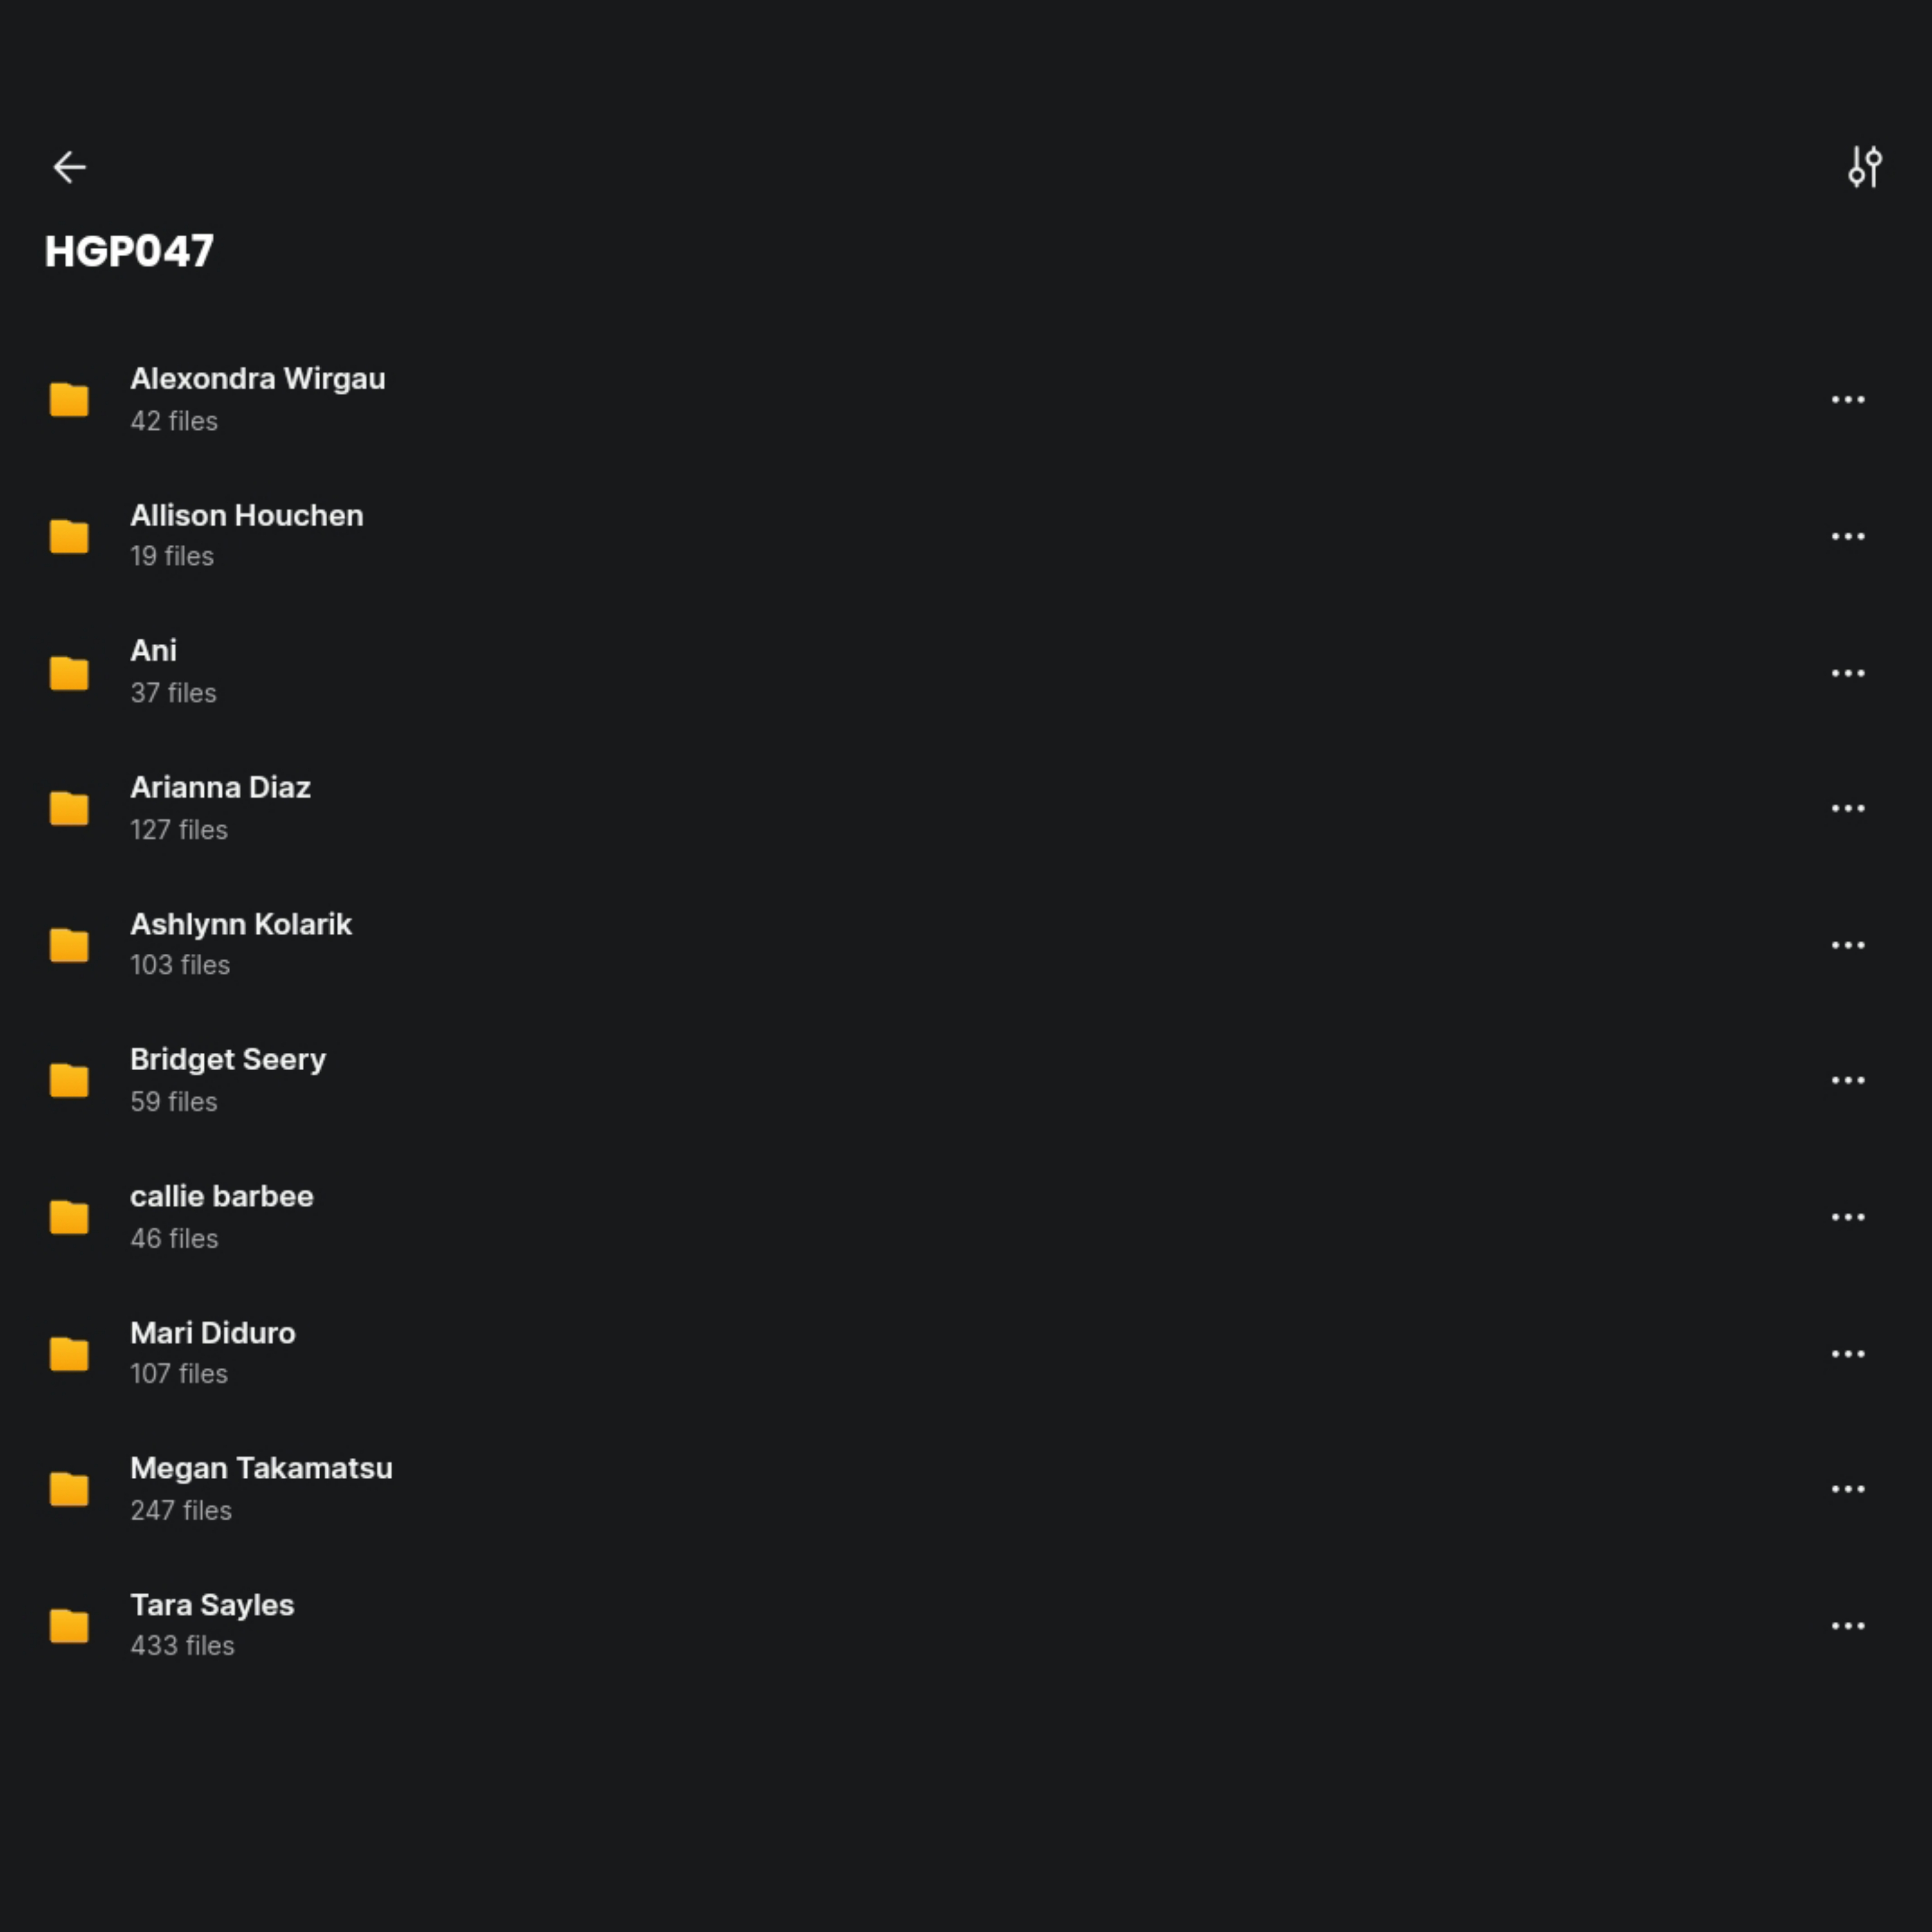Image resolution: width=1932 pixels, height=1932 pixels.
Task: Open options menu for Megan Takamatsu
Action: pyautogui.click(x=1847, y=1489)
